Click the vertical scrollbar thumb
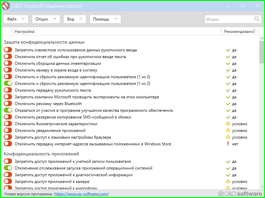Screen dimensions: 265x198 point(262,52)
